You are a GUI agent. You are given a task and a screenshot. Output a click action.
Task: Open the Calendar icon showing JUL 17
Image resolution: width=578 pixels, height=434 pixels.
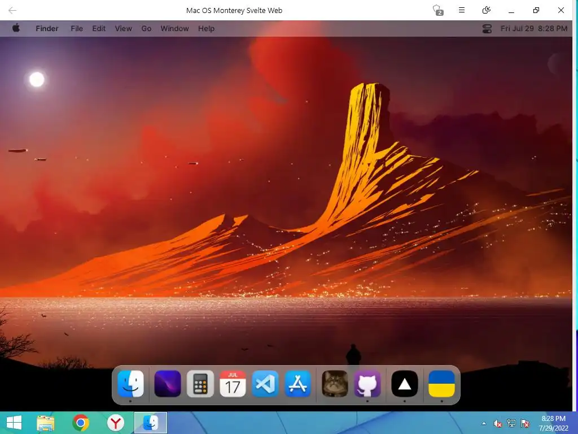pos(233,384)
